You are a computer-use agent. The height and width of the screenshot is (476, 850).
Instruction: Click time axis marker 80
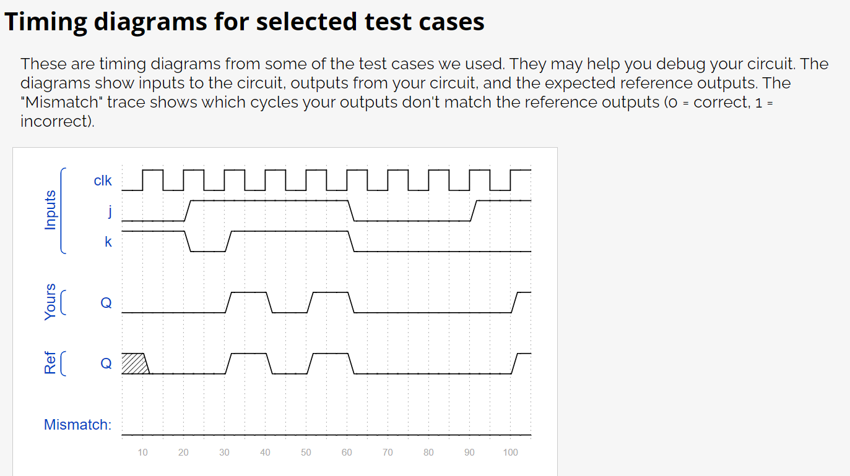(x=428, y=453)
